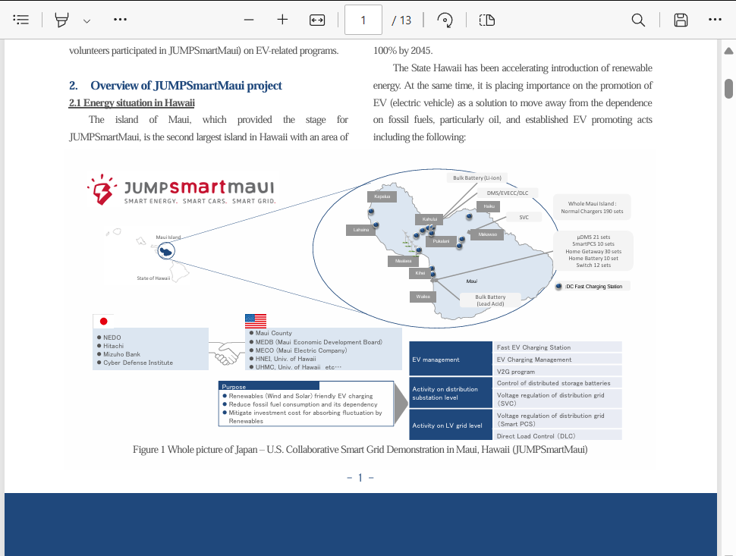Click subheading '2.1 Energy situation in Hawaii'
This screenshot has width=736, height=556.
click(x=132, y=102)
